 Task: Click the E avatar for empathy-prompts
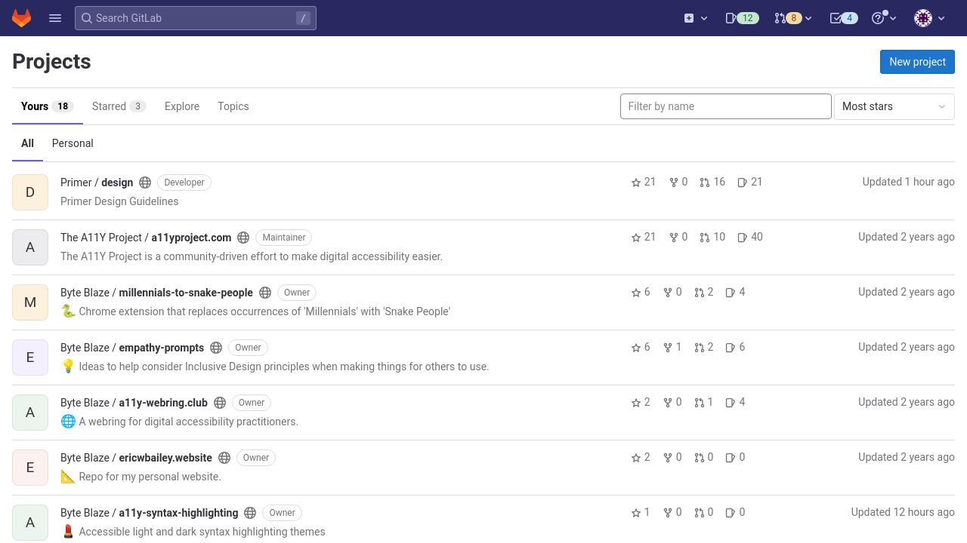(x=30, y=357)
